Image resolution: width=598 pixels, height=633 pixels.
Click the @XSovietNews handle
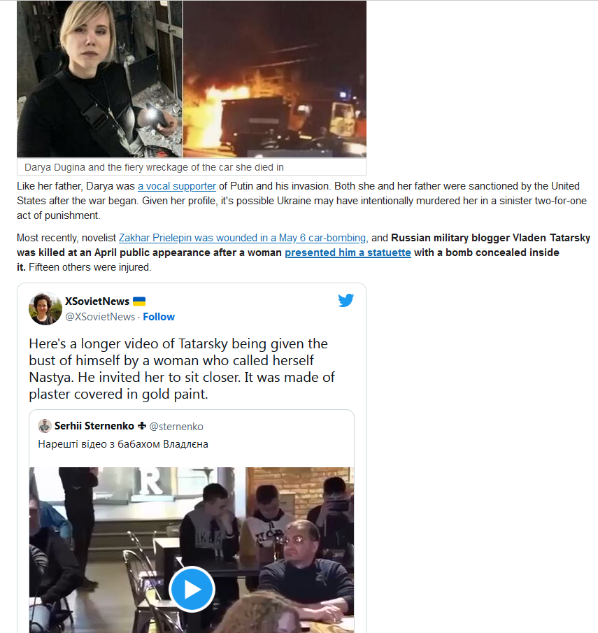[x=100, y=317]
